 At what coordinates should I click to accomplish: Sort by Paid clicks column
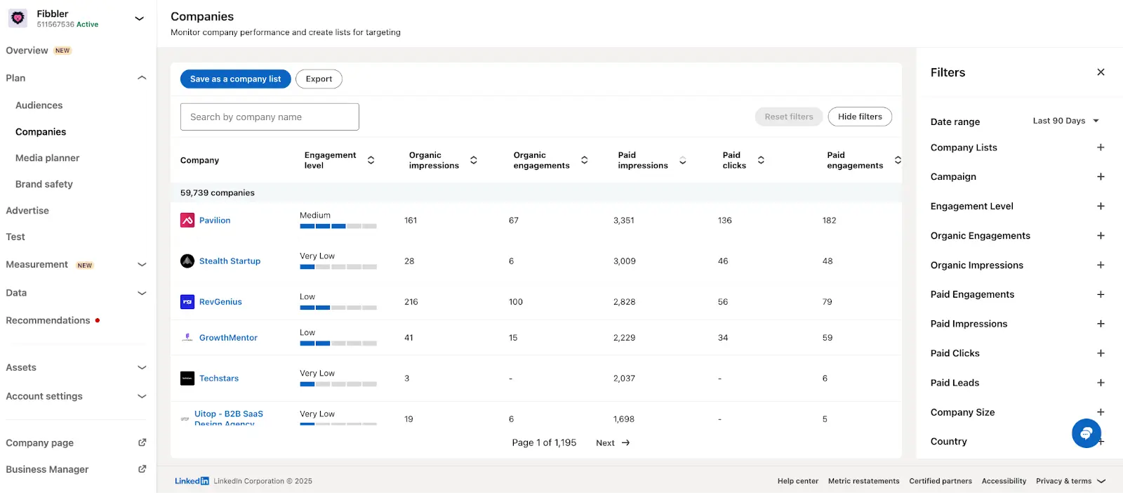coord(761,160)
